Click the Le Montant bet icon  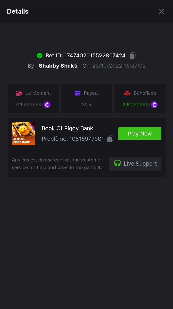(x=19, y=93)
